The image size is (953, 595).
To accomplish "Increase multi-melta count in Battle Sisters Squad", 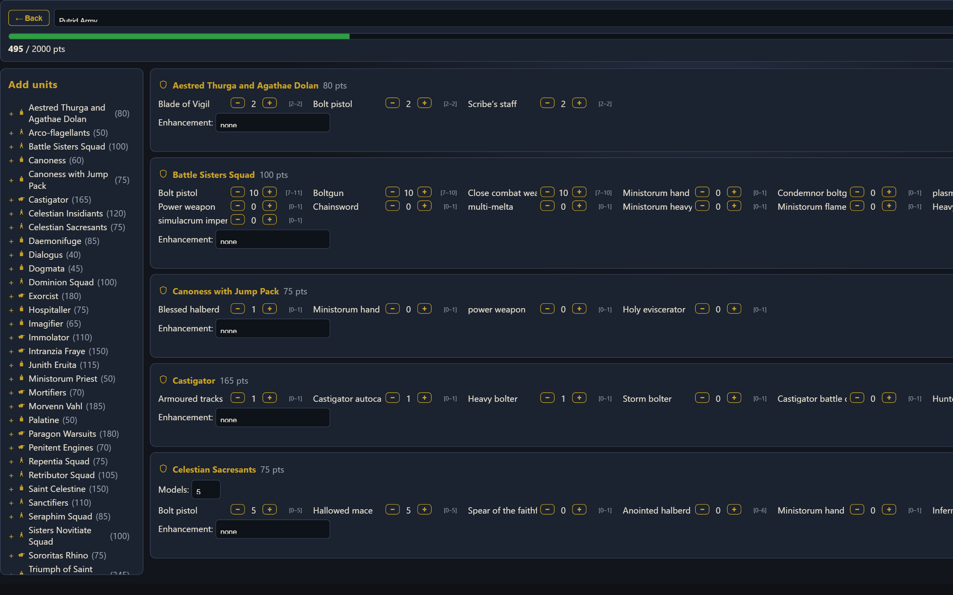I will click(579, 206).
